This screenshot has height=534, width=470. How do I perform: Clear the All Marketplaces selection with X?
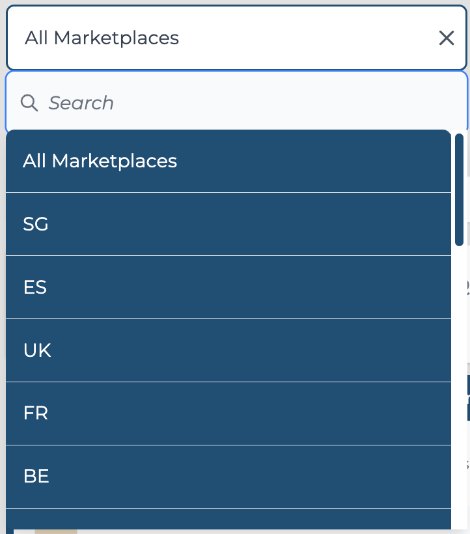(x=446, y=38)
